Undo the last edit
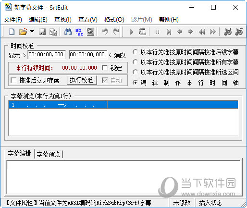This screenshot has width=247, height=208. (105, 32)
